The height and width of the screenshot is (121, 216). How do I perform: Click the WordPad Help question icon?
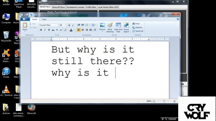click(178, 19)
